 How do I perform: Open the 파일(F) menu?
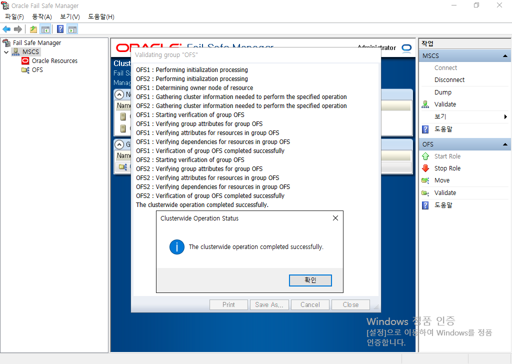tap(14, 16)
